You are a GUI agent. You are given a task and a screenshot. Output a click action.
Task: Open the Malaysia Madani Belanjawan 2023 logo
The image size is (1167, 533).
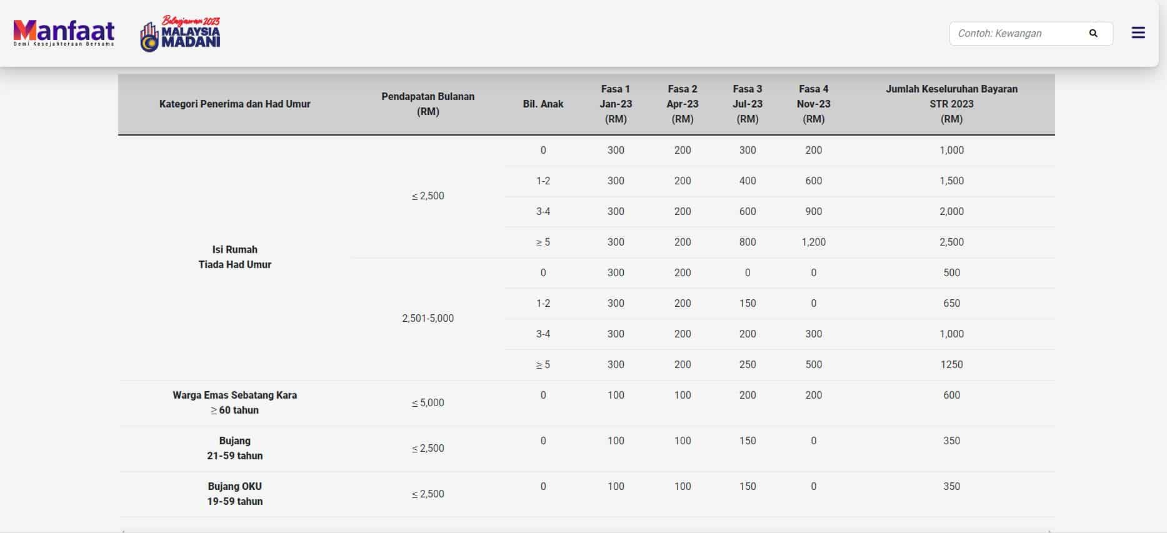click(x=181, y=33)
